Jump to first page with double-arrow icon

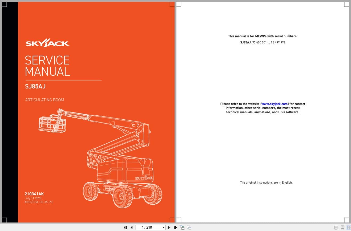125,227
